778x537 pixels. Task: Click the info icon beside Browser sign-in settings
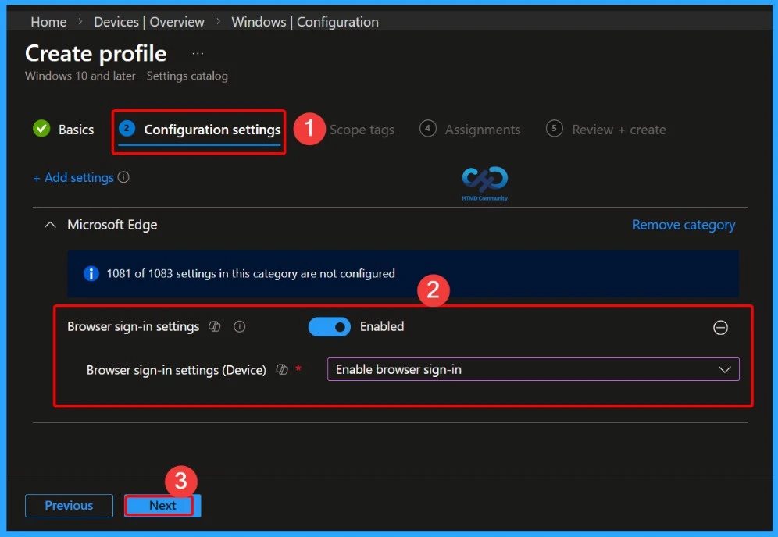[240, 326]
